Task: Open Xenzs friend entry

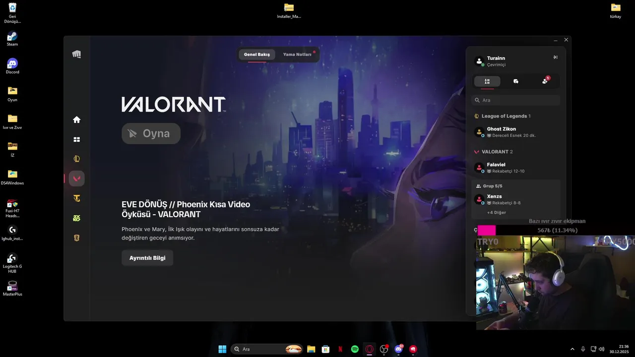Action: [x=516, y=199]
